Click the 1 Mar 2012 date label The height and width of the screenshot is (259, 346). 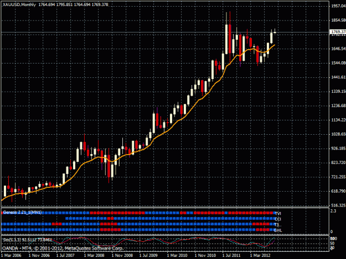point(260,255)
